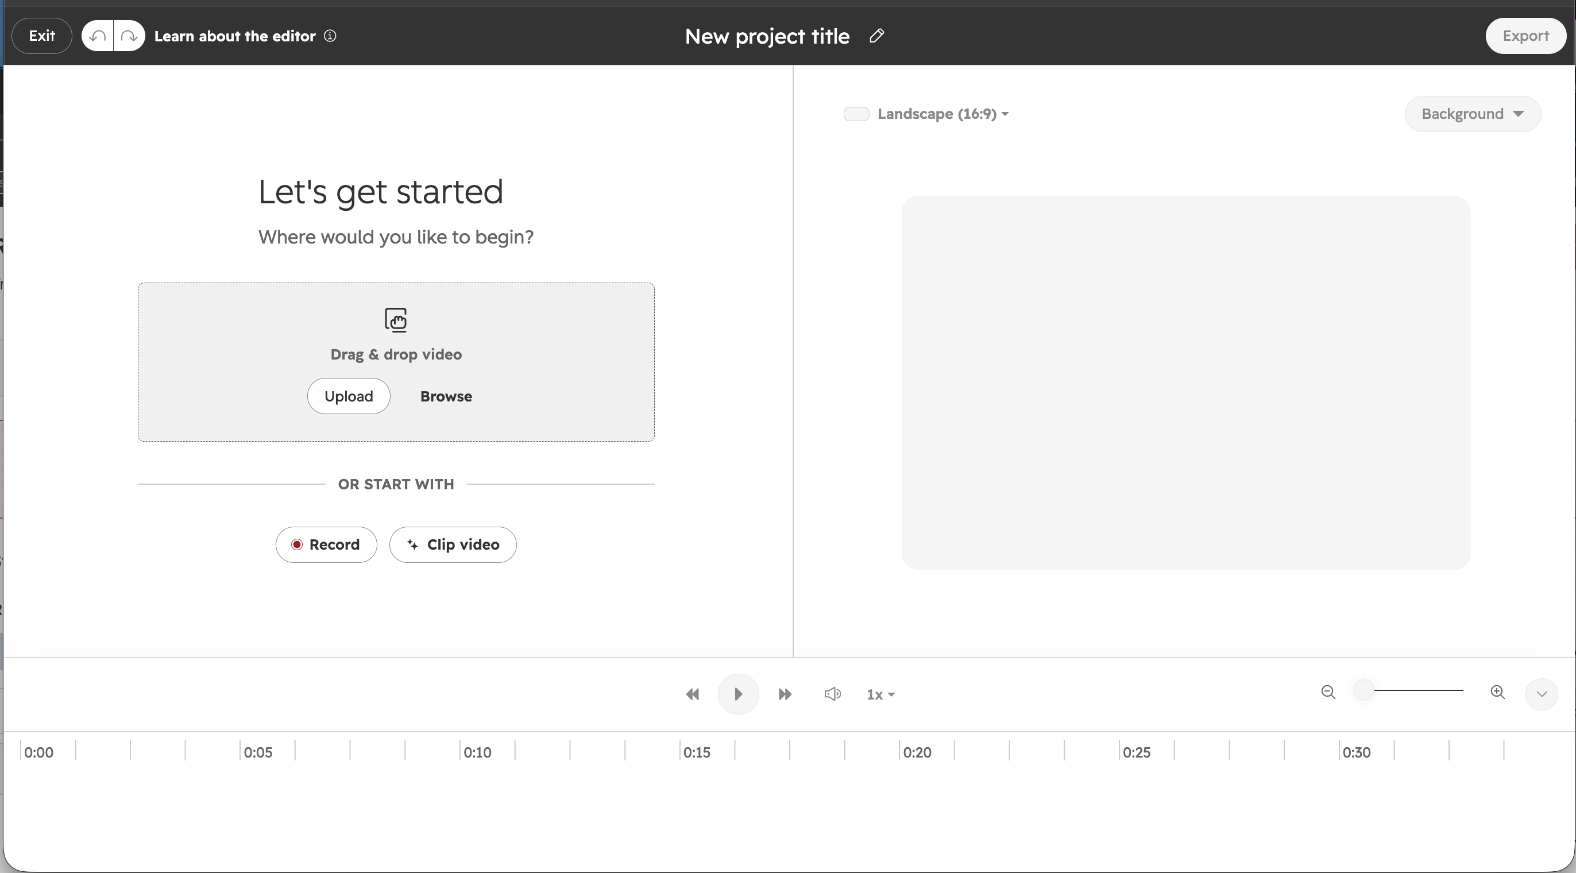Open the Background dropdown
Screen dimensions: 1576x873
click(1473, 114)
